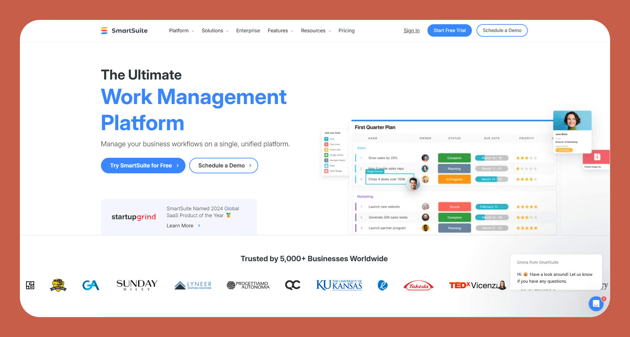The image size is (630, 337).
Task: Click the owner avatar for Grow sales by 25%
Action: point(425,158)
